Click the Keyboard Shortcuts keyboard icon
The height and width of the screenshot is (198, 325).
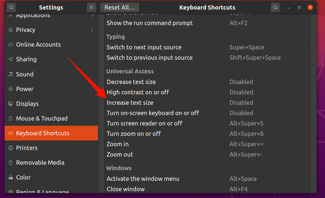coord(11,133)
